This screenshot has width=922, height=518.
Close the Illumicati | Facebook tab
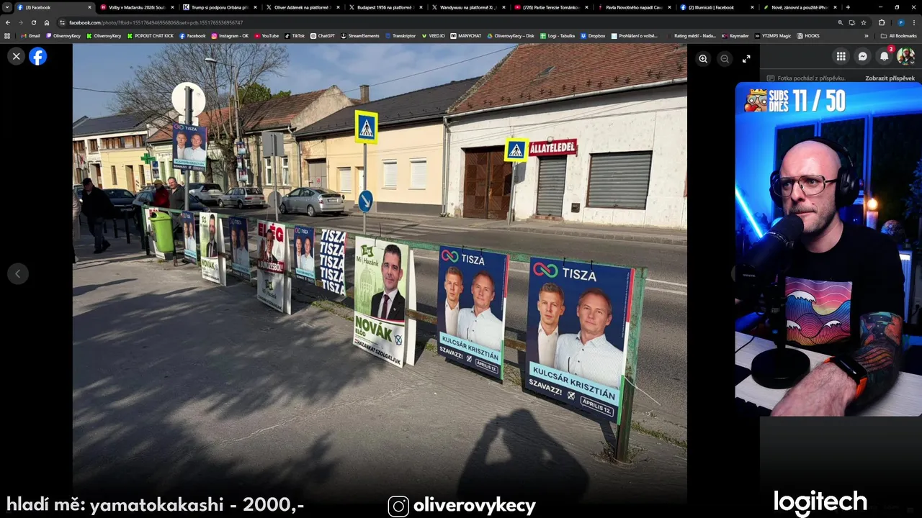click(752, 7)
